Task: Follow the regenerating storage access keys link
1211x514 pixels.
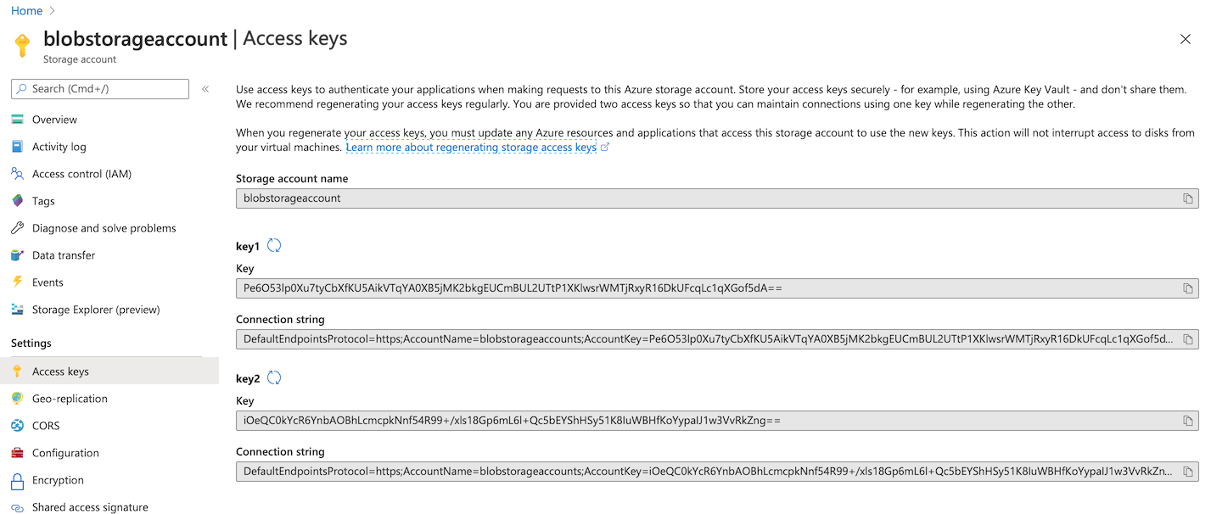Action: click(472, 147)
